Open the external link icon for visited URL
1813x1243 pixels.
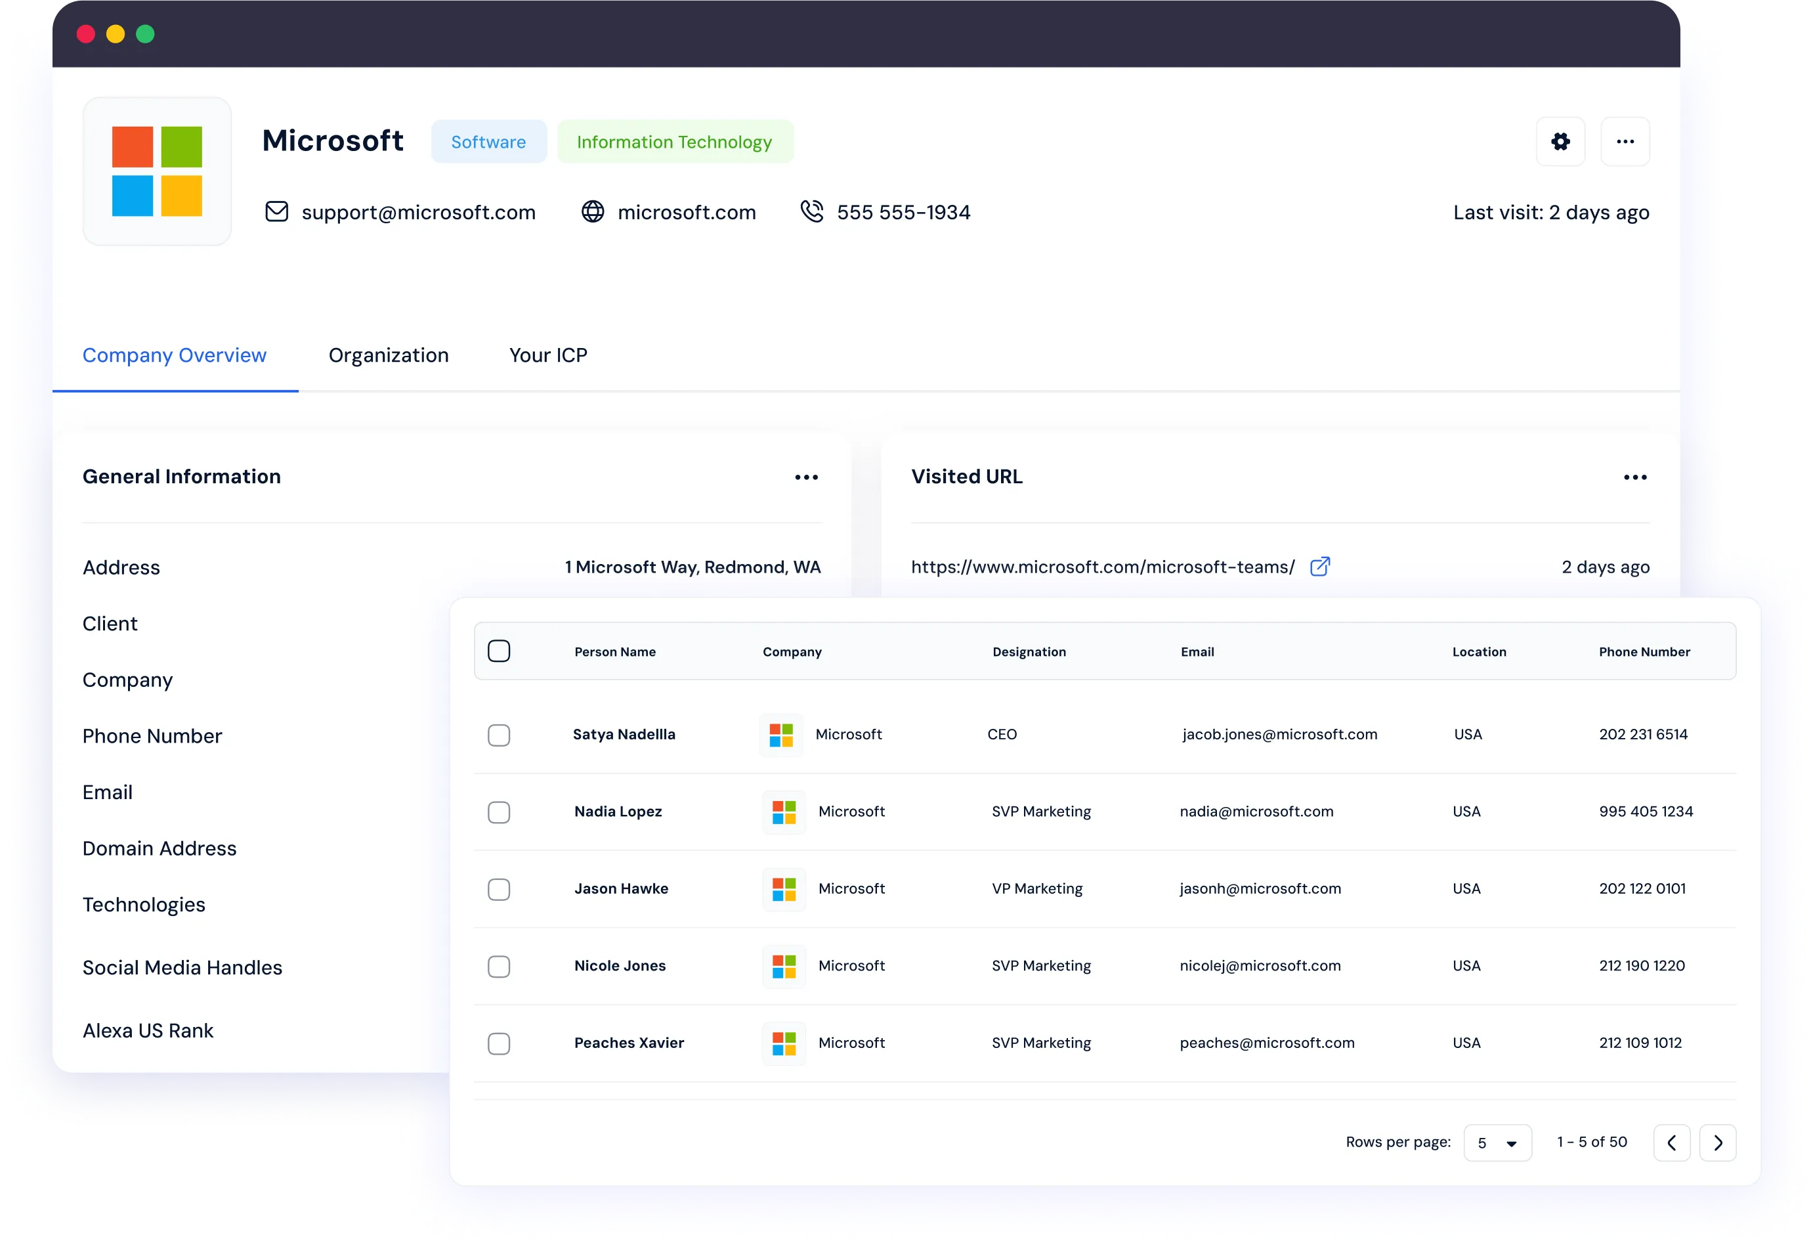tap(1320, 567)
